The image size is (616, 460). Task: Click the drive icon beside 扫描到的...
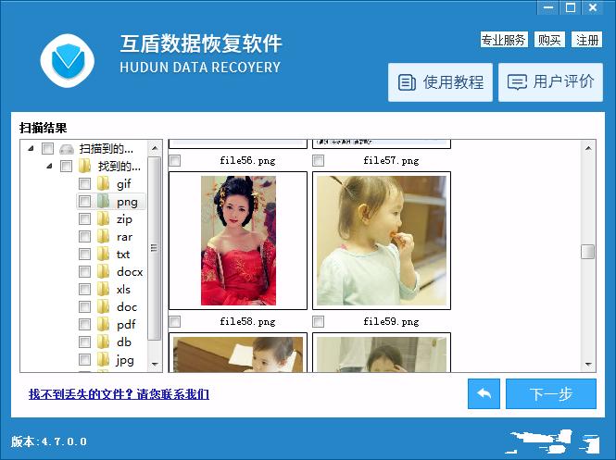(x=67, y=149)
